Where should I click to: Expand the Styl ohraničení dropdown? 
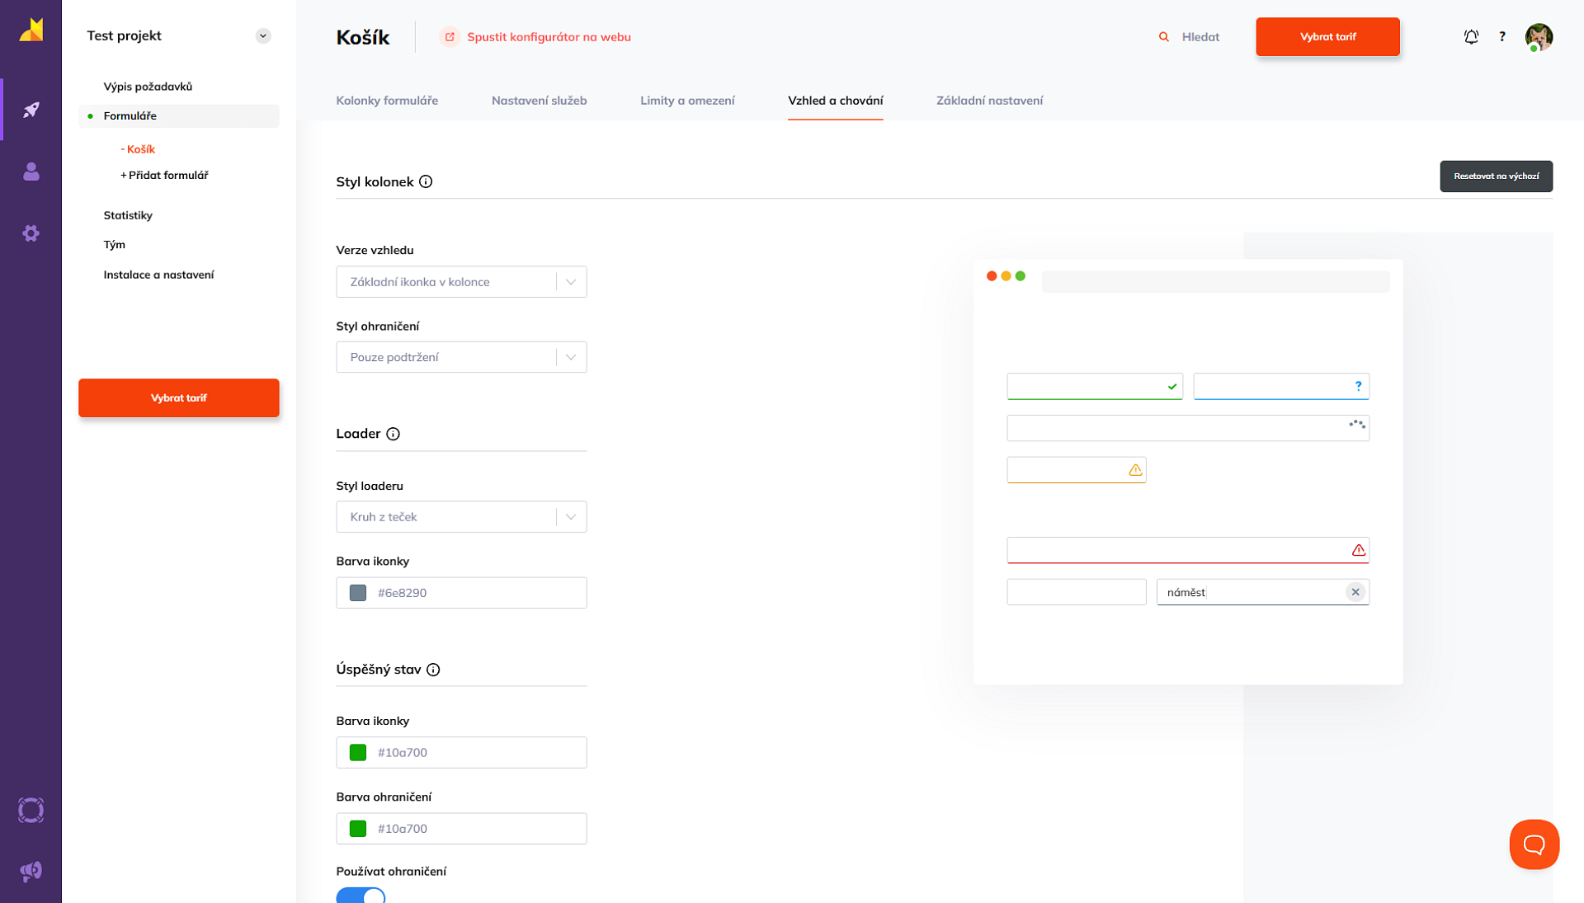(461, 357)
